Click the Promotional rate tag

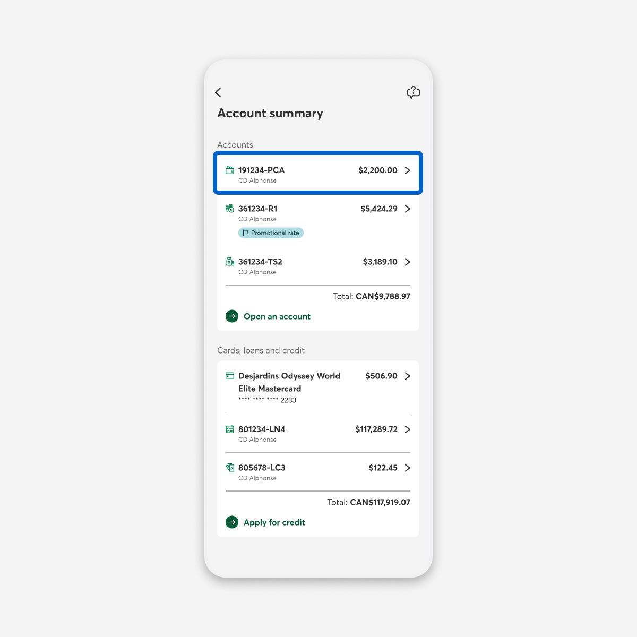pos(271,233)
